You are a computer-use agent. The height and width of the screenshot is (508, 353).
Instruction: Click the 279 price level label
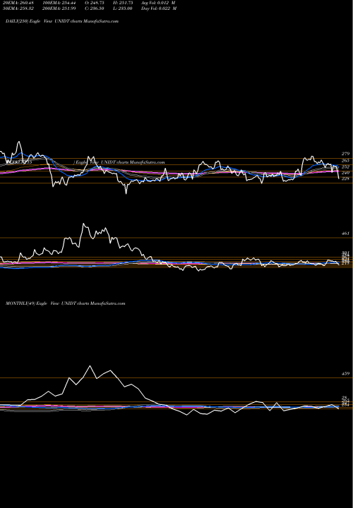tap(345, 154)
